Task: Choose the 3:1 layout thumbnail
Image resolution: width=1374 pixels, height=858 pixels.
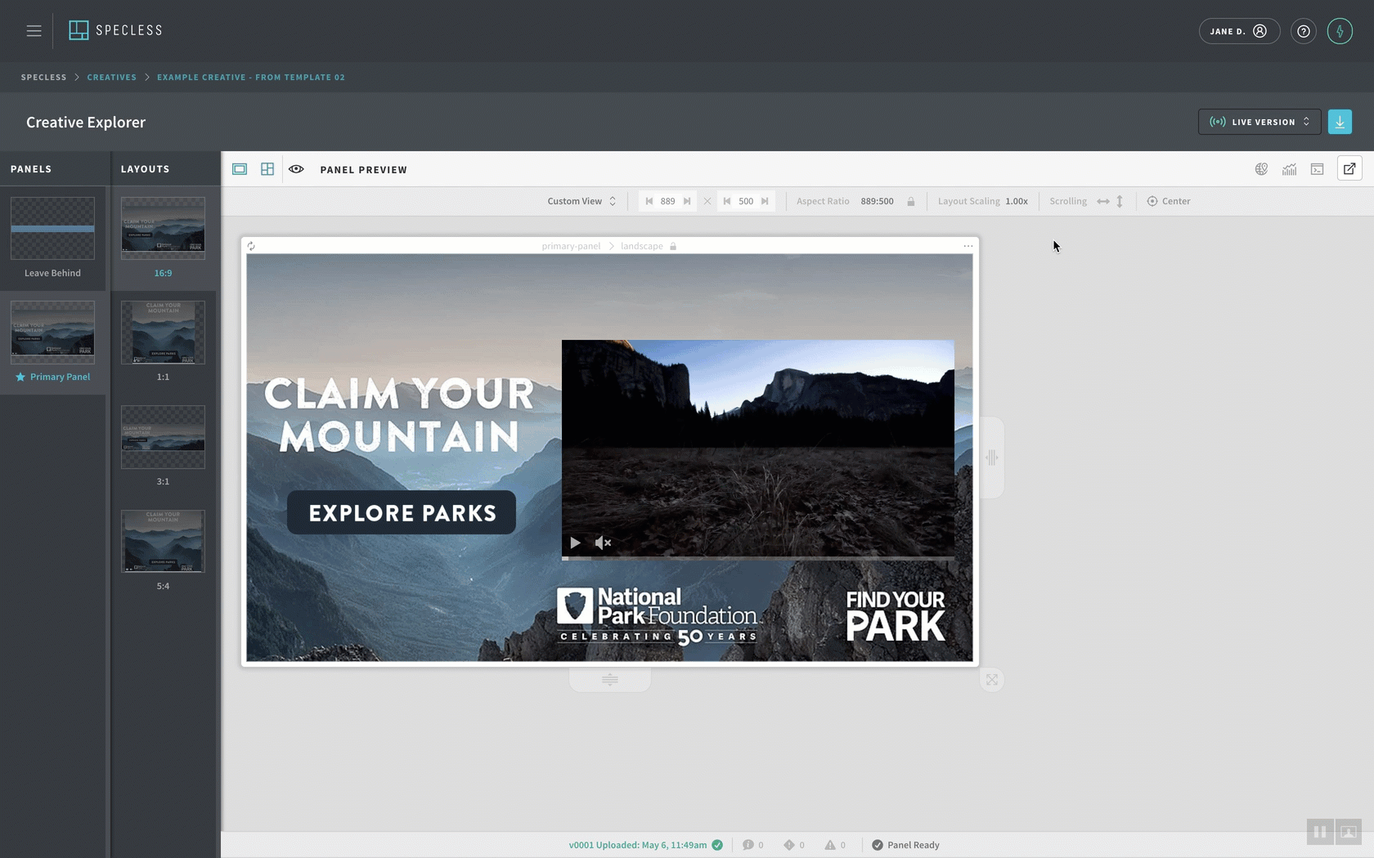Action: pyautogui.click(x=163, y=437)
